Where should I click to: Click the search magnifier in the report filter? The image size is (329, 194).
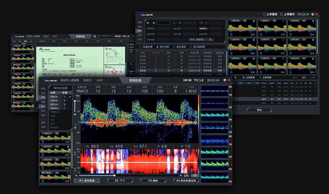210,40
